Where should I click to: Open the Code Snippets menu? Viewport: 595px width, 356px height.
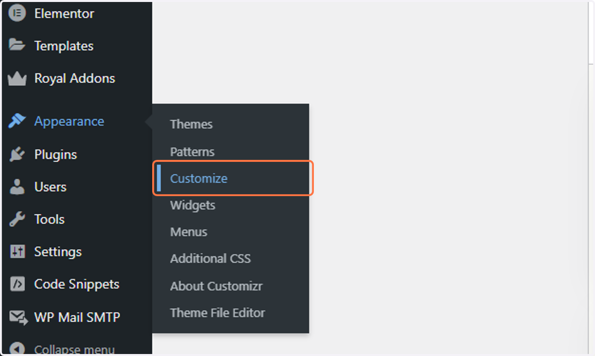[77, 284]
